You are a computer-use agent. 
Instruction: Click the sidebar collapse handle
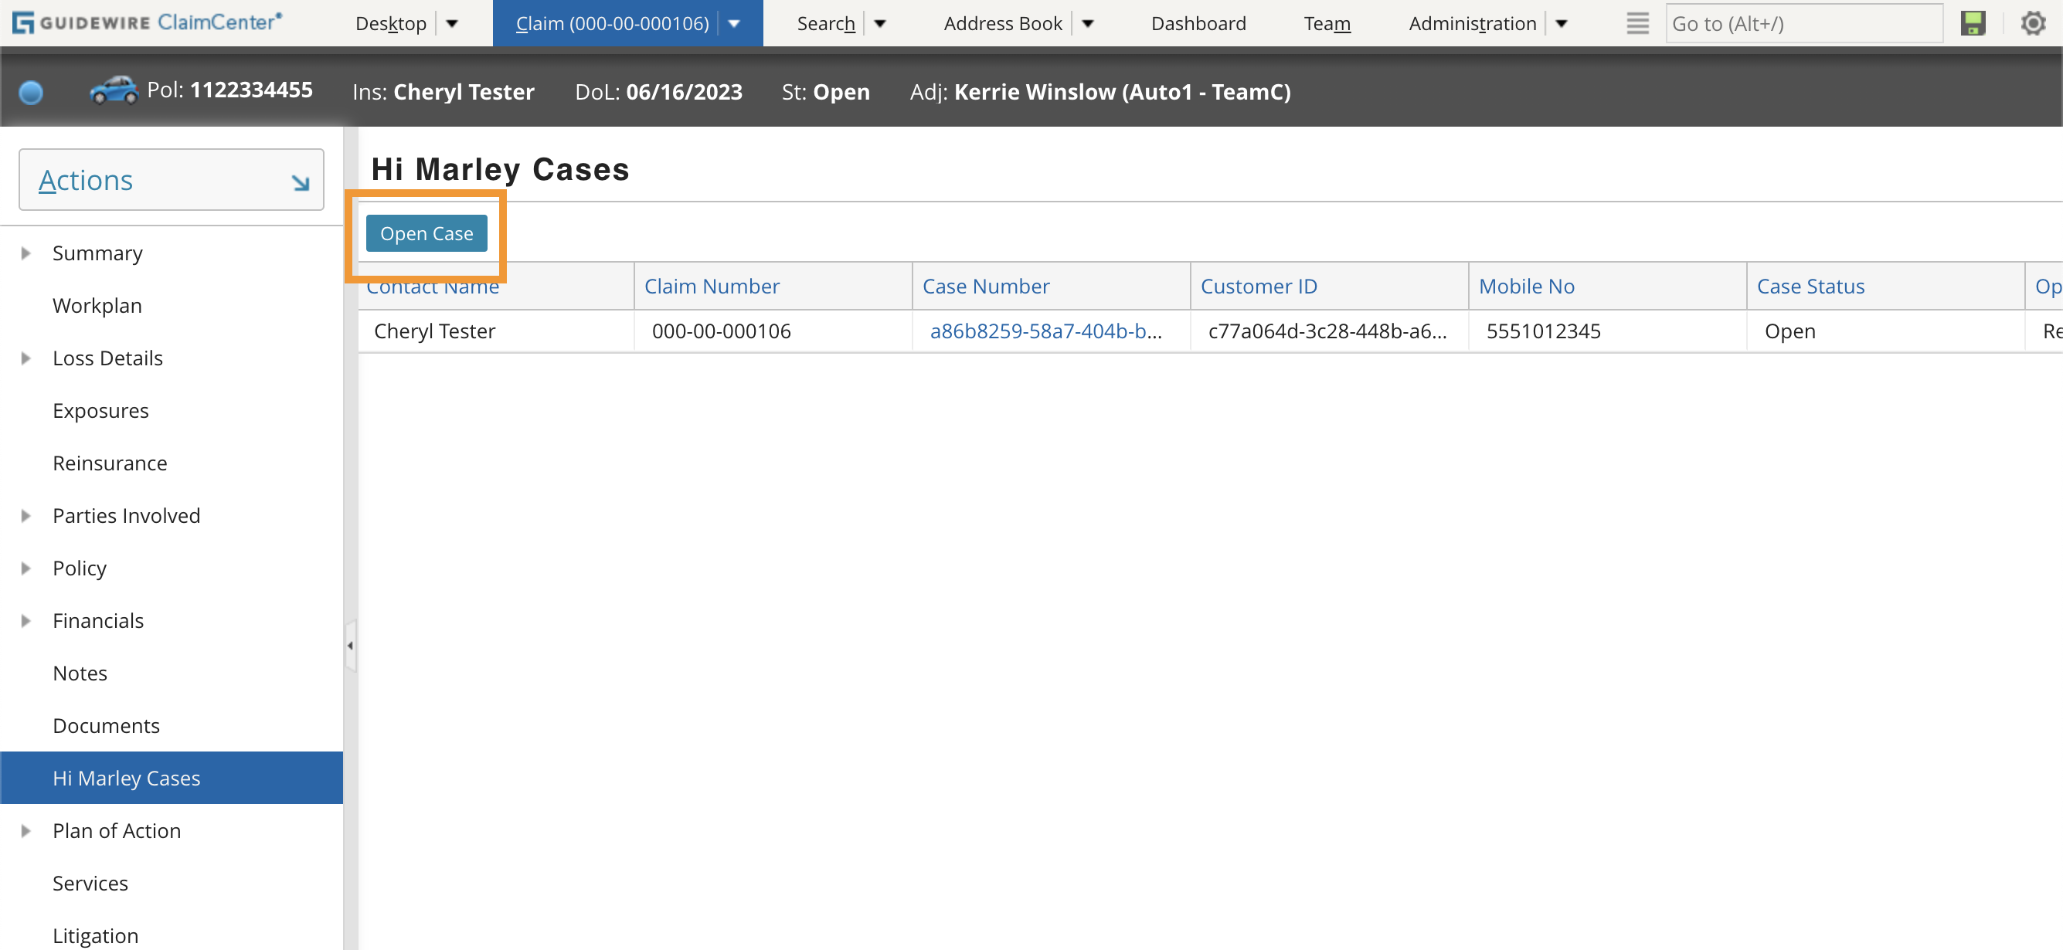[349, 645]
